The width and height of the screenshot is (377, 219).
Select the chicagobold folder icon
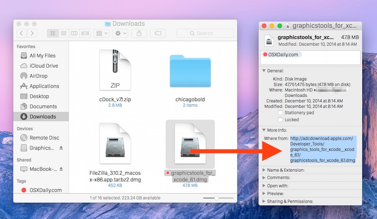[x=190, y=71]
